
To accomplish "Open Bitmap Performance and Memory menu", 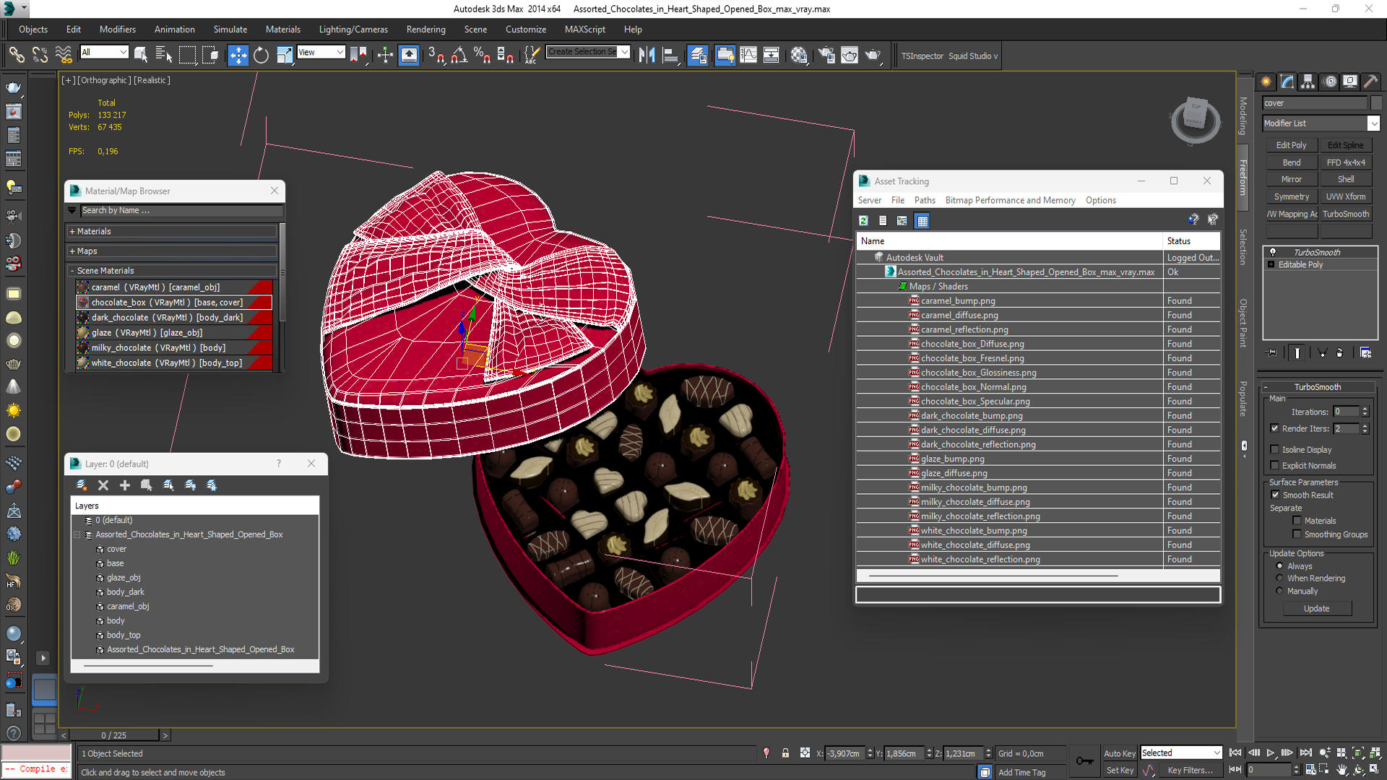I will [x=1010, y=200].
